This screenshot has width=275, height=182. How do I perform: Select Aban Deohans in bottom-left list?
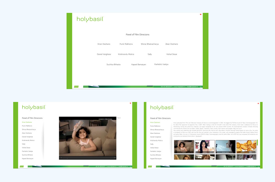click(x=27, y=133)
